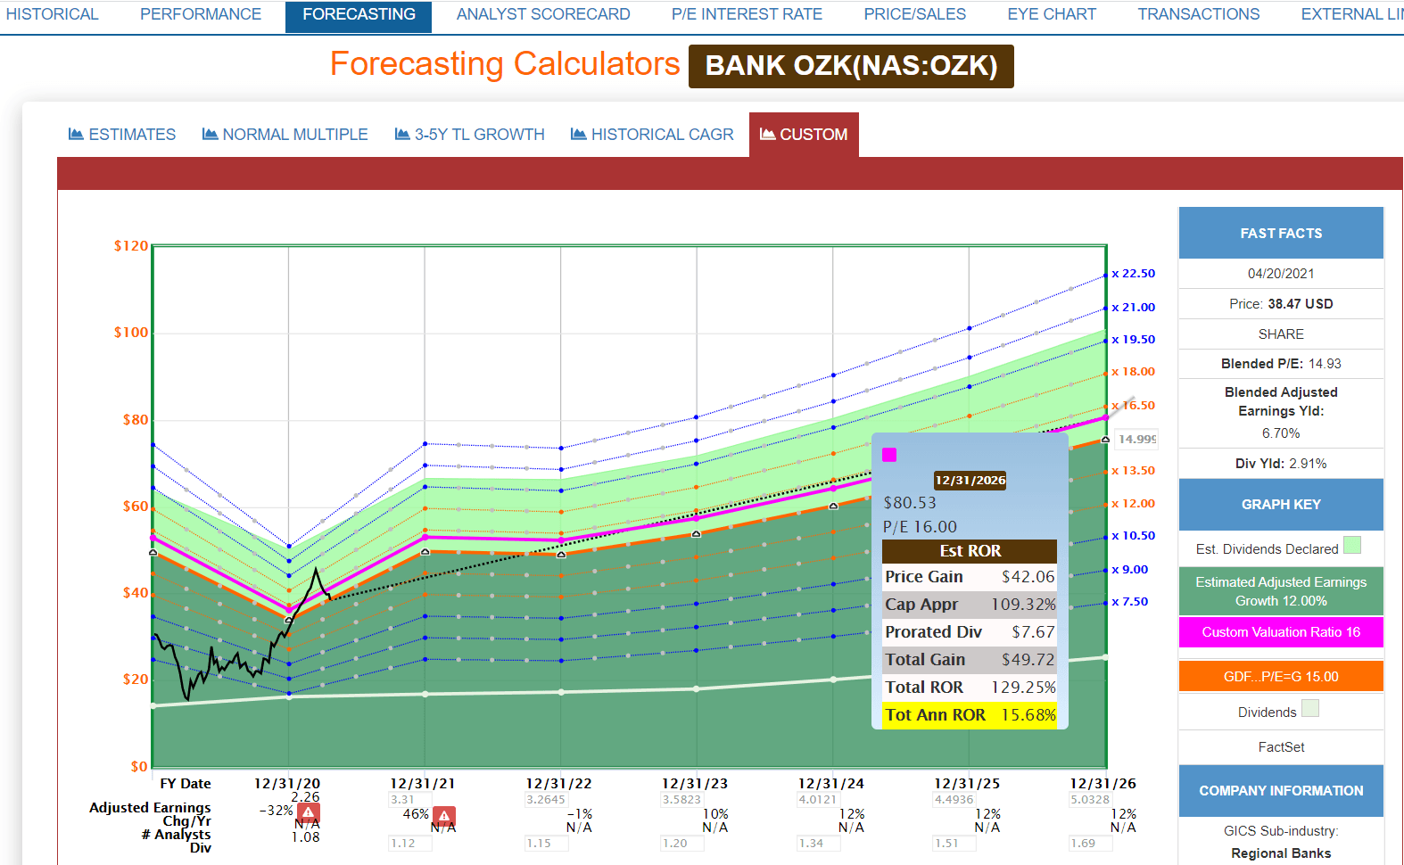Image resolution: width=1404 pixels, height=865 pixels.
Task: Click the 12/31/2026 date badge in tooltip
Action: (970, 481)
